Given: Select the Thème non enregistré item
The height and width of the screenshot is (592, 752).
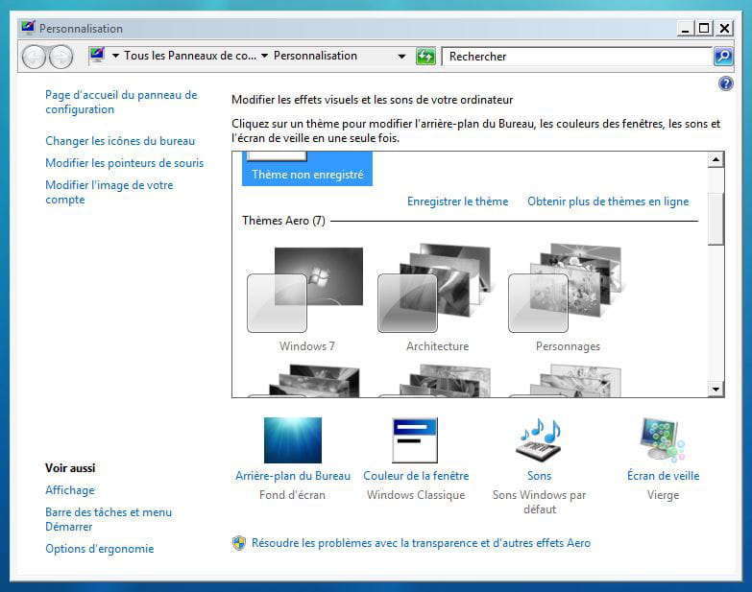Looking at the screenshot, I should 307,169.
